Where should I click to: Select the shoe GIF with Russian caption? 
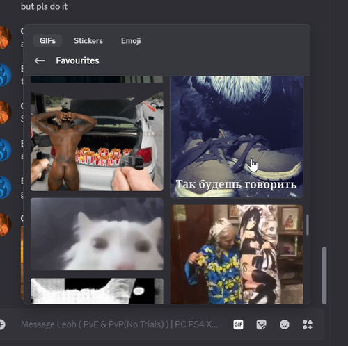[x=237, y=137]
